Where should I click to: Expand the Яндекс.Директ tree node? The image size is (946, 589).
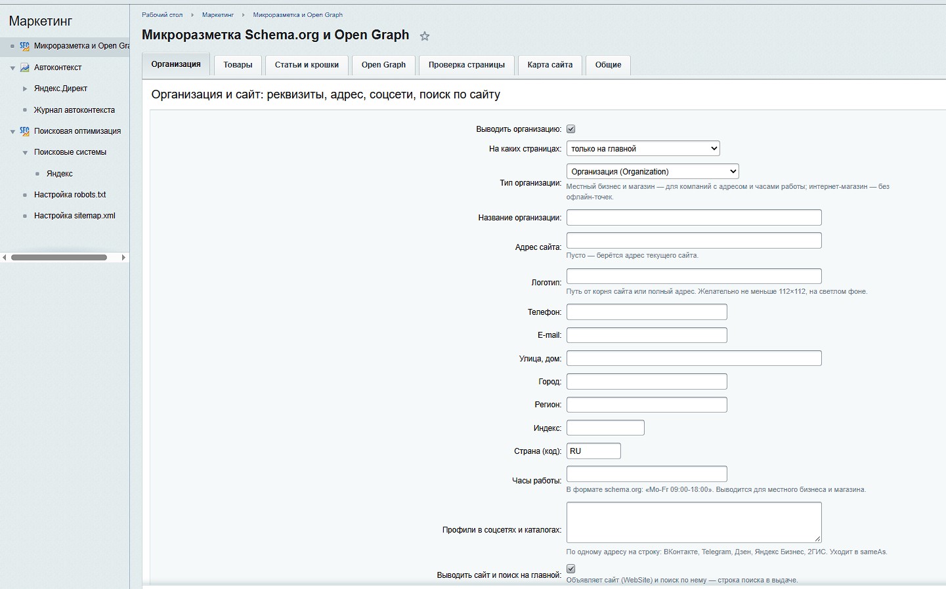[x=25, y=89]
